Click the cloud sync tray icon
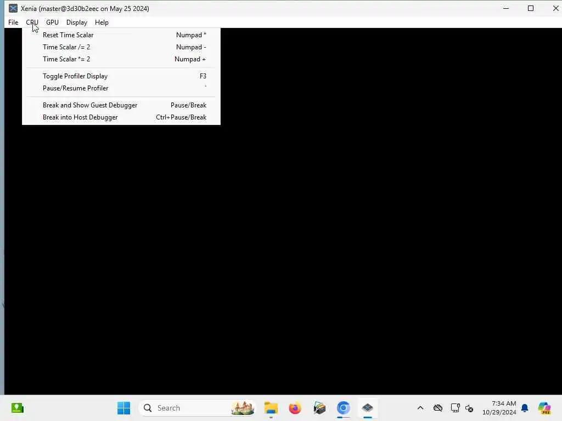 click(x=437, y=408)
